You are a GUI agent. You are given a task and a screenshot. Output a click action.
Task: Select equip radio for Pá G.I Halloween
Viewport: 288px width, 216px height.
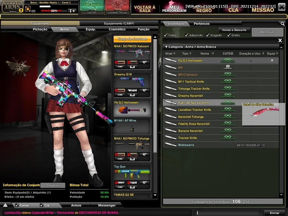click(x=272, y=60)
